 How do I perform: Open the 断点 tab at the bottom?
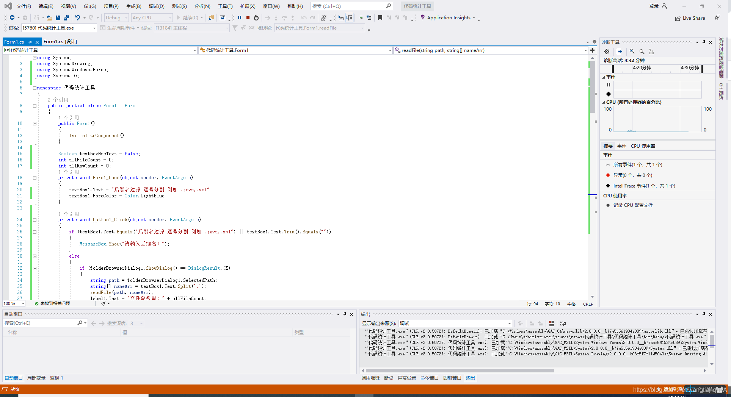389,378
